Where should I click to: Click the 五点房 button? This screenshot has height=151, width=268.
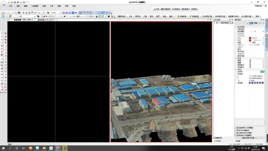tap(156, 9)
